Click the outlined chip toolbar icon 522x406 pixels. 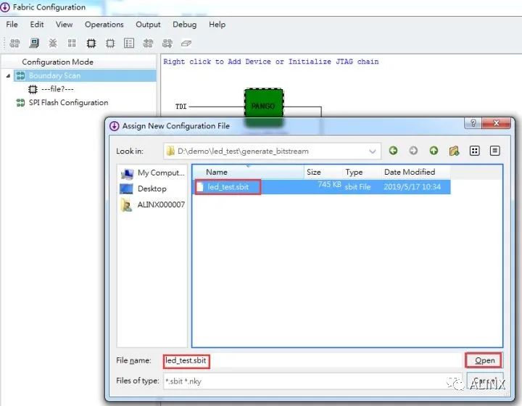point(110,43)
